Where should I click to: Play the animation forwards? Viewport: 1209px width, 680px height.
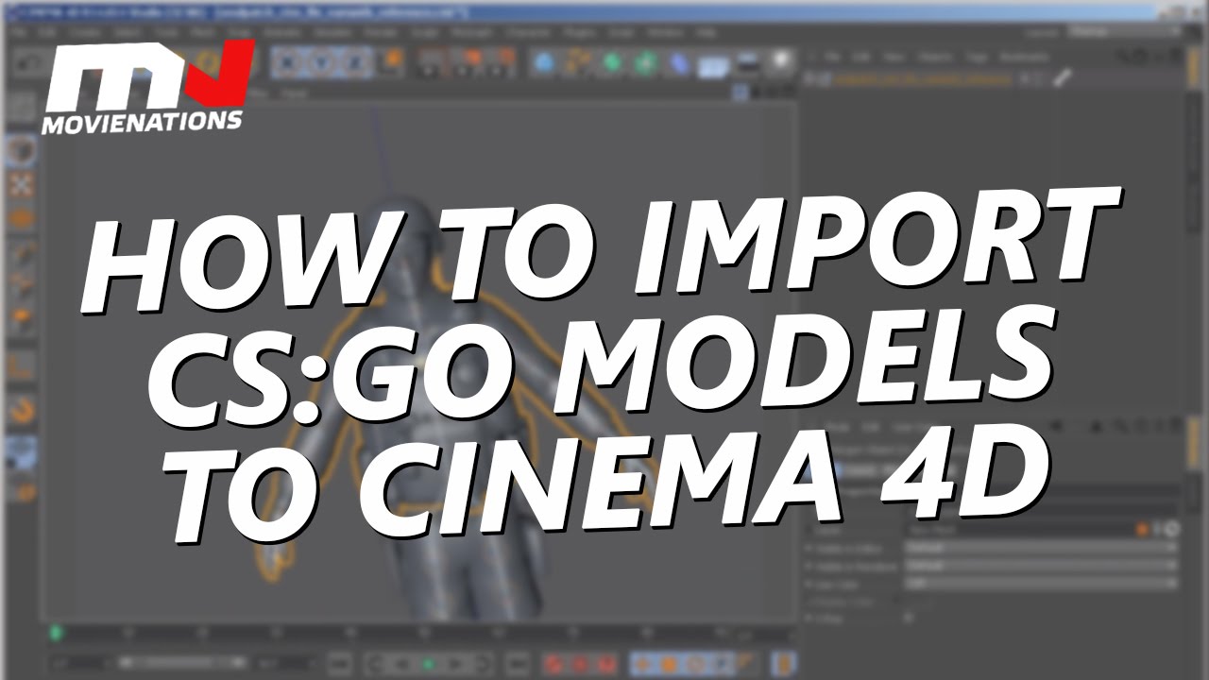(x=428, y=663)
